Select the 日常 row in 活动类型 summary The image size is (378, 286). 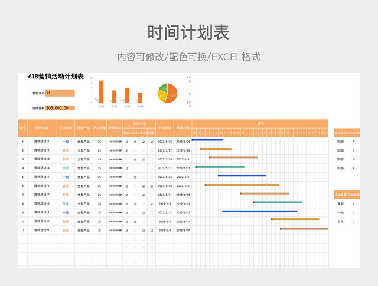[x=347, y=222]
